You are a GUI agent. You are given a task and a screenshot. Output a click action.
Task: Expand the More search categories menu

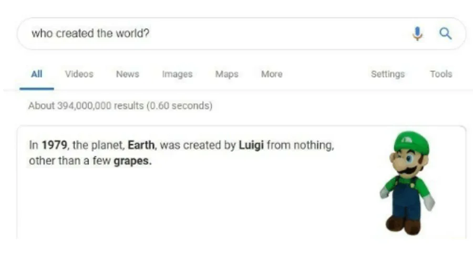[272, 74]
